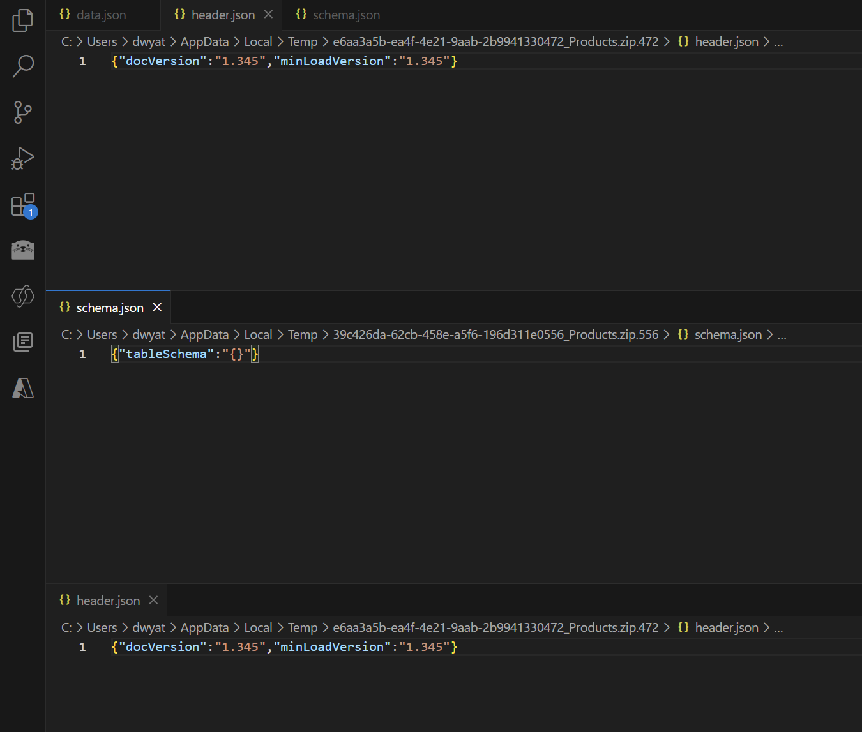This screenshot has height=732, width=862.
Task: Click Products.zip.472 folder in bottom breadcrumb
Action: click(495, 627)
